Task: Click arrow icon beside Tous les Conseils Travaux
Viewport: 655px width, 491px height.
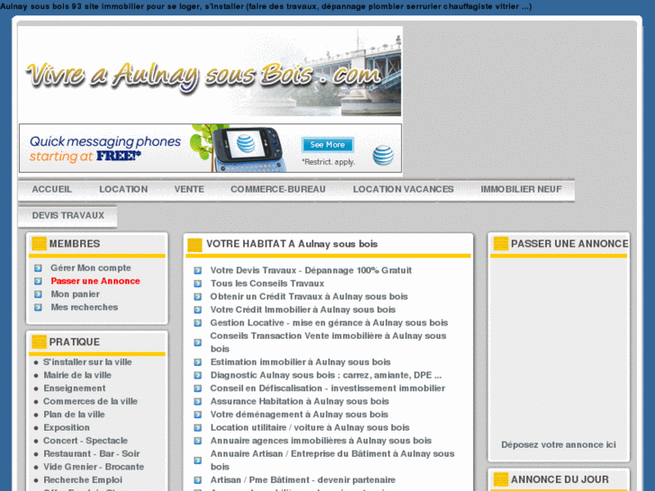Action: coord(197,283)
